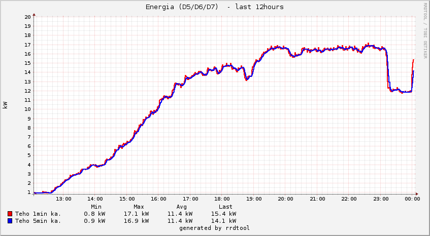
Task: Click the 20 label on the y-axis
Action: 28,17
